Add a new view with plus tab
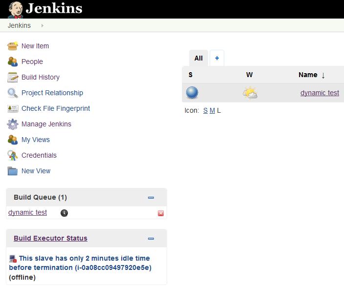The height and width of the screenshot is (287, 344). coord(217,58)
